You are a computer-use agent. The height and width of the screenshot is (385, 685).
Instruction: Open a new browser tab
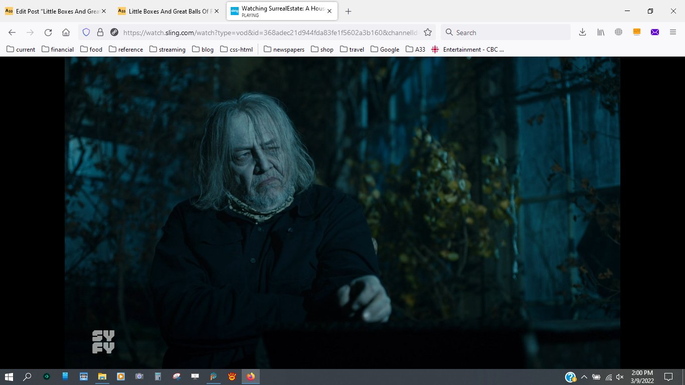(x=349, y=11)
